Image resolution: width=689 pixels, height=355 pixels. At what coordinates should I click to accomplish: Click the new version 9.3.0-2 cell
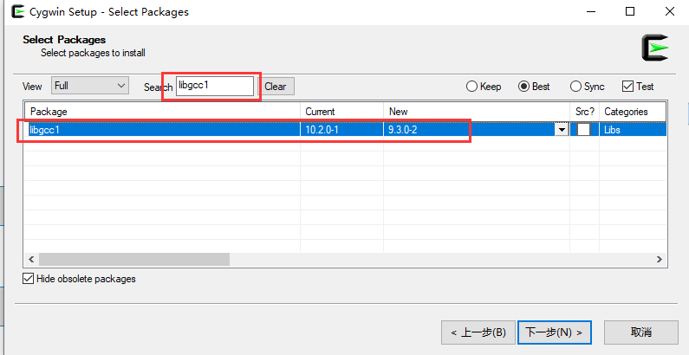469,130
